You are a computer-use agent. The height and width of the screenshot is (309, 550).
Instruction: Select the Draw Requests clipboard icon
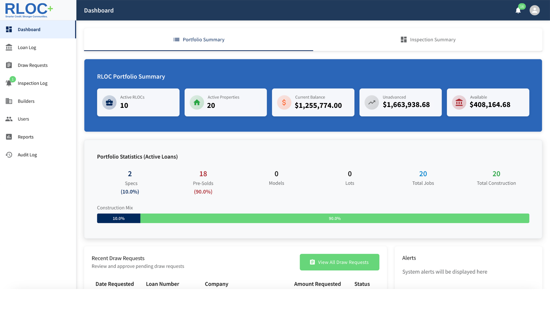9,65
